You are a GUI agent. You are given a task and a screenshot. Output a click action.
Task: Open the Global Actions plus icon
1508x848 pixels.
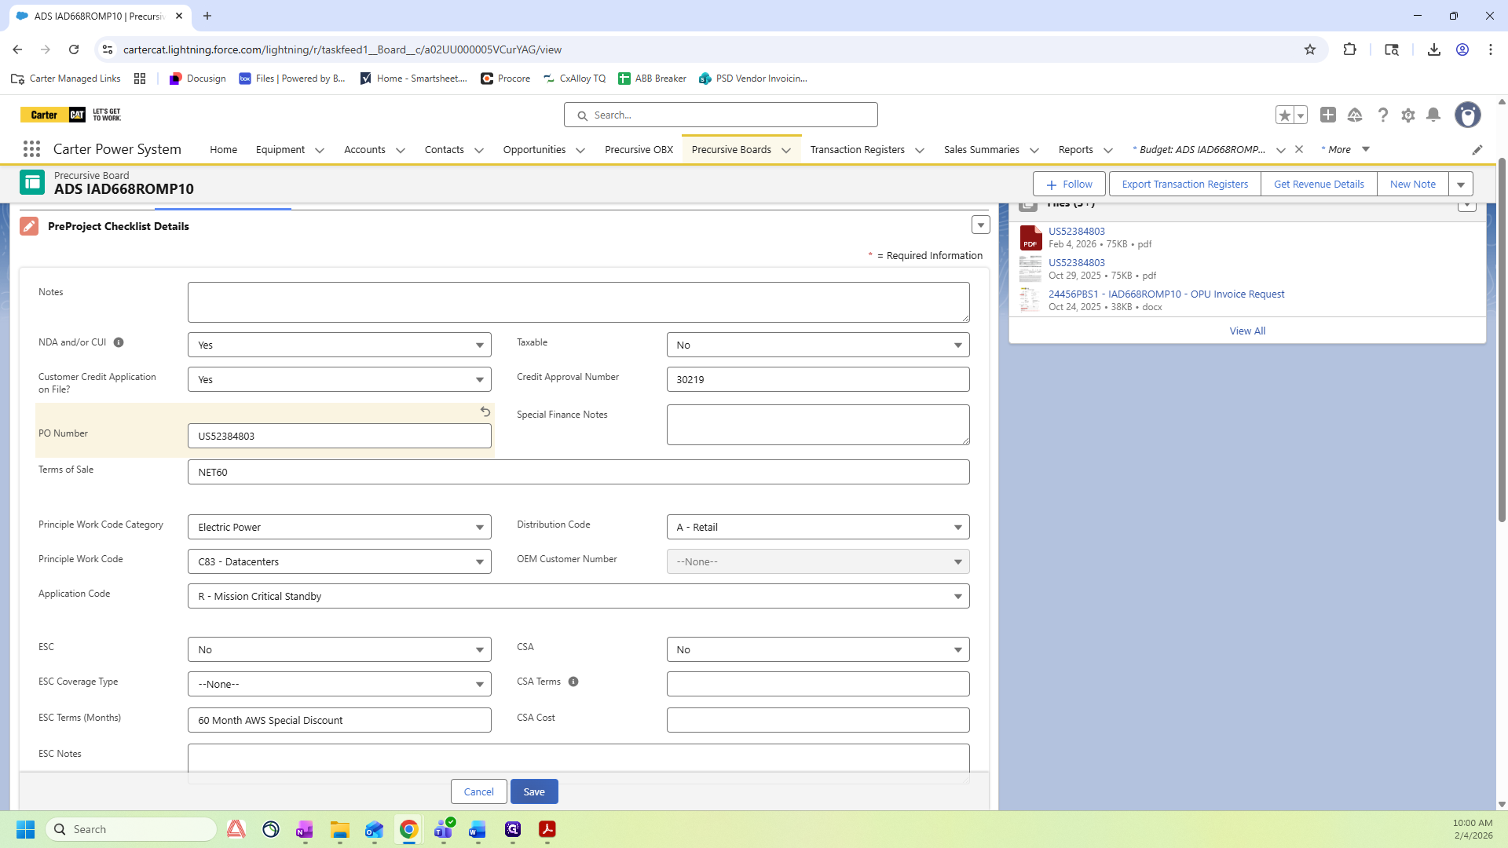pos(1328,115)
